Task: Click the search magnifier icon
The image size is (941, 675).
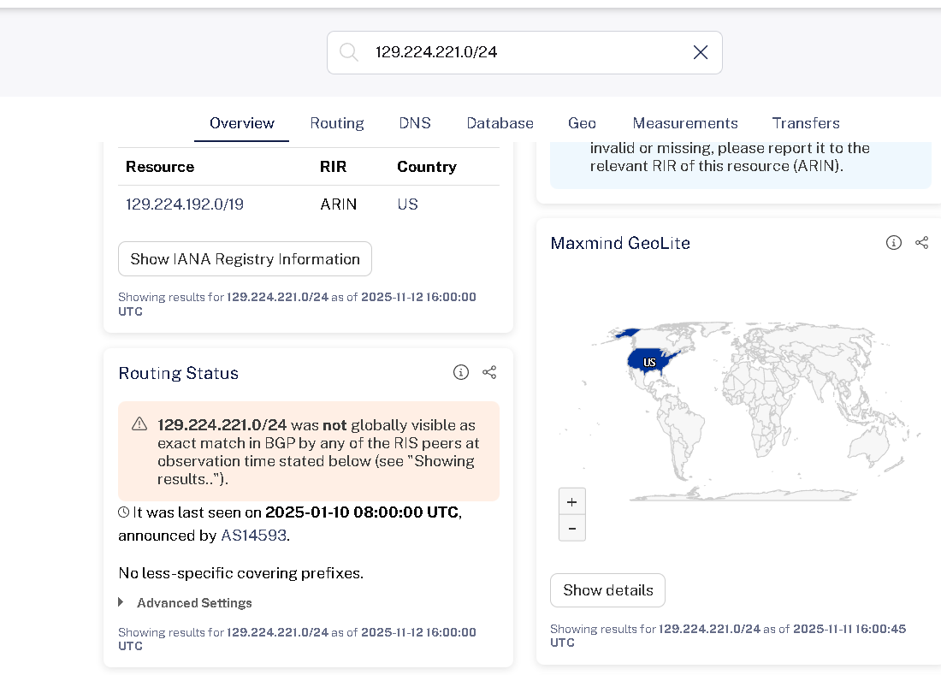Action: (x=349, y=52)
